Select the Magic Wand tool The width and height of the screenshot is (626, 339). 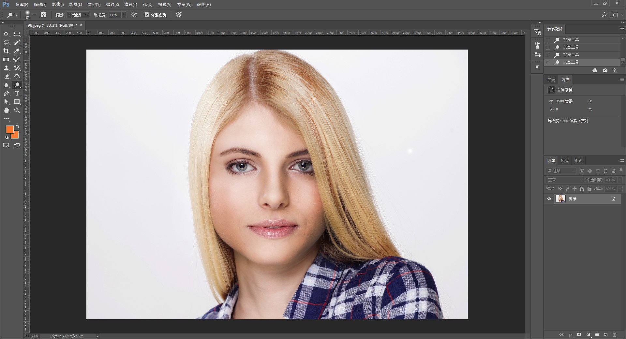(17, 42)
